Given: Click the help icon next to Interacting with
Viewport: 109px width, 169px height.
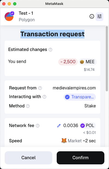Looking at the screenshot, I should pyautogui.click(x=44, y=97).
